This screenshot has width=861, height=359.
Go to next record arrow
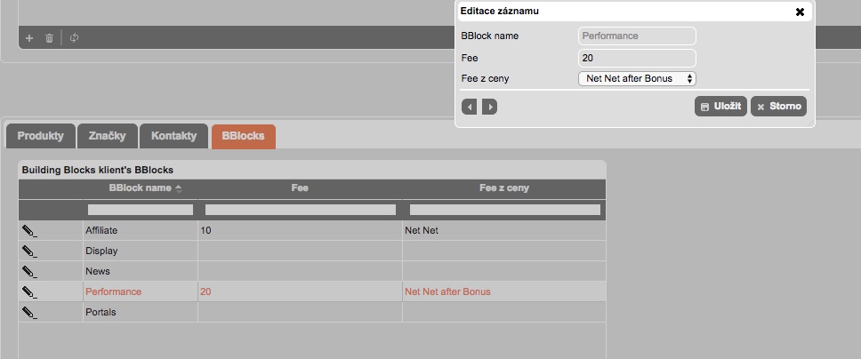[489, 107]
